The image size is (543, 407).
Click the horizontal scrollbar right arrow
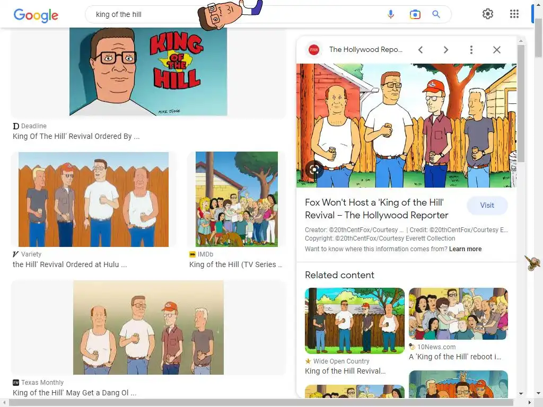pyautogui.click(x=530, y=403)
